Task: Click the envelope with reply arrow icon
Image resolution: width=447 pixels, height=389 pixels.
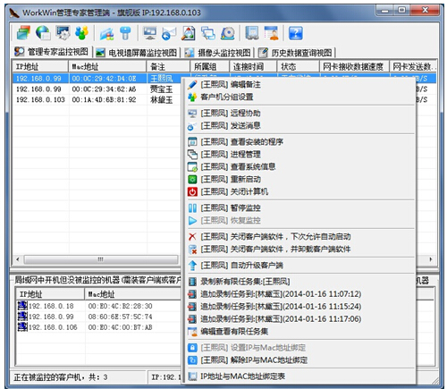Action: (x=169, y=33)
